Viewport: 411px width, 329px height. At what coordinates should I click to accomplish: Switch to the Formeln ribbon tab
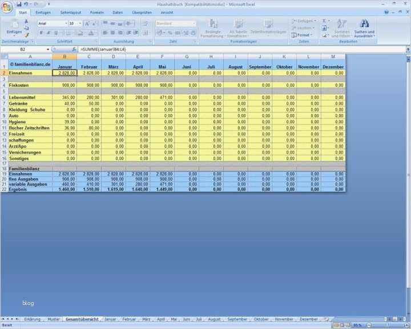coord(97,12)
